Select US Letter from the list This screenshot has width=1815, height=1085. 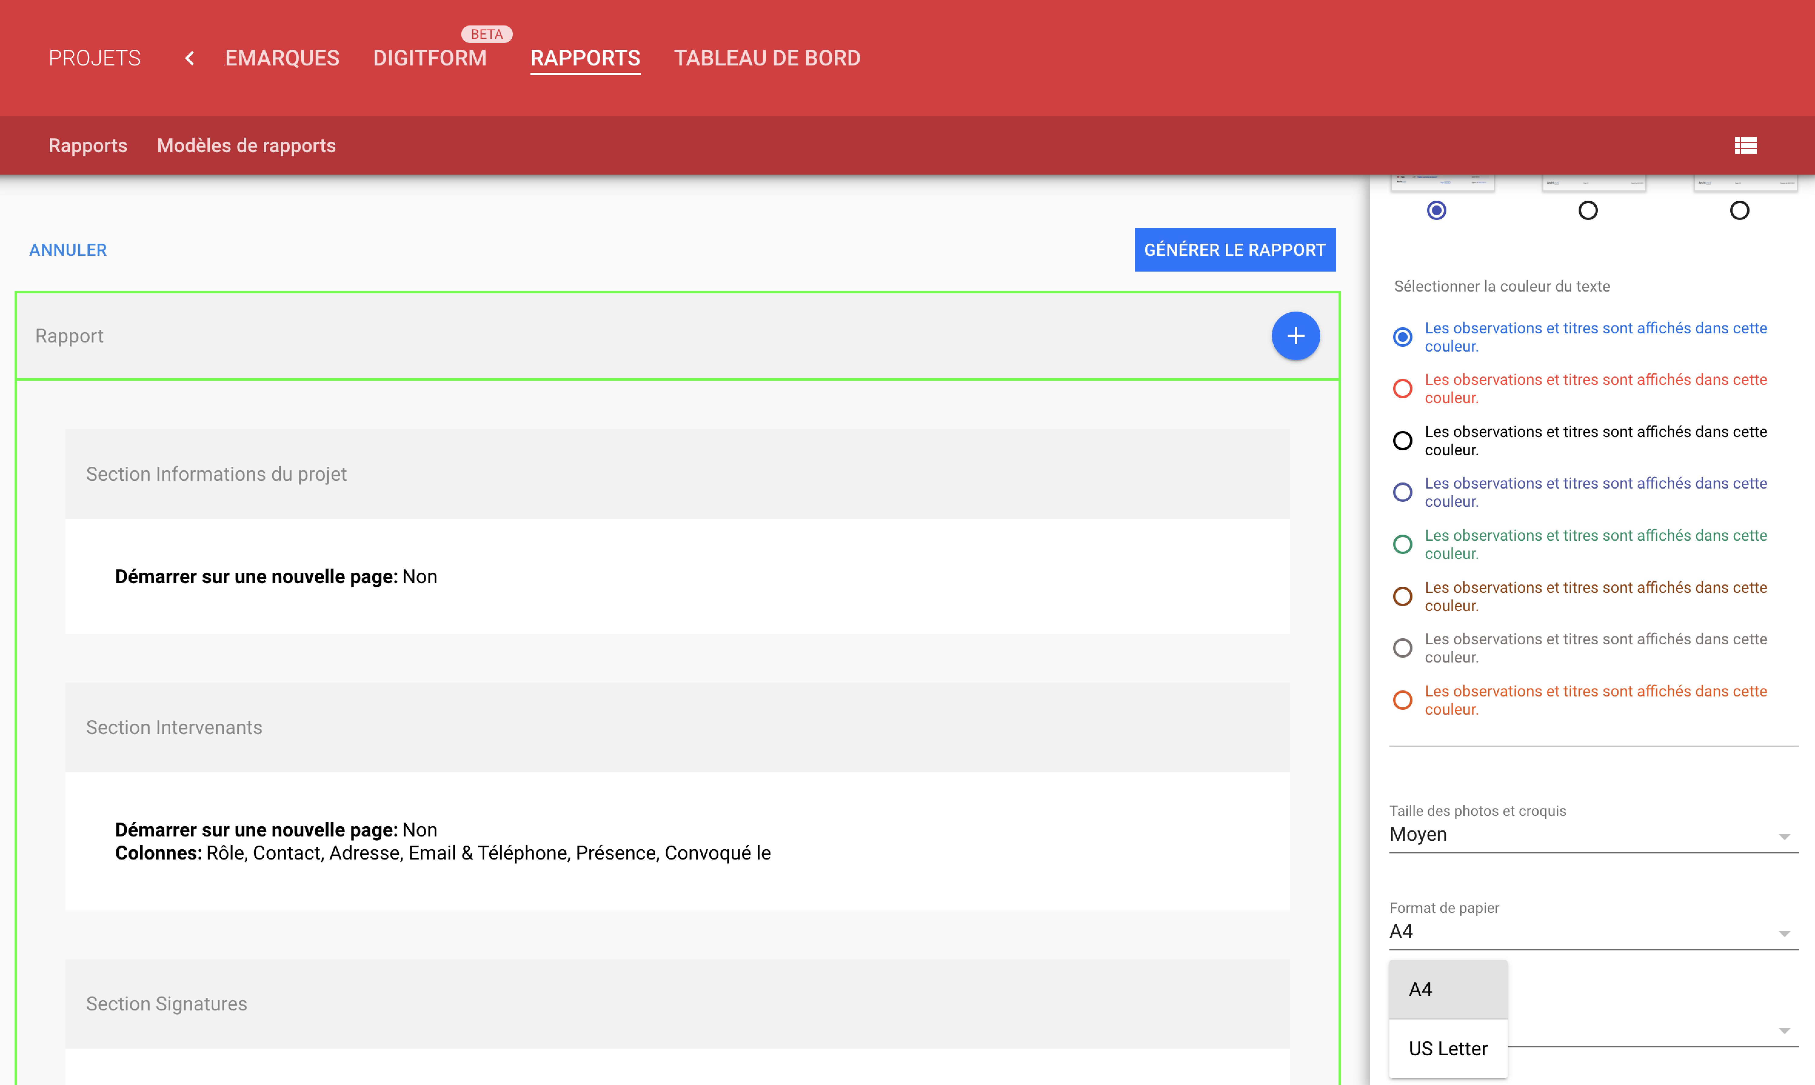tap(1447, 1048)
